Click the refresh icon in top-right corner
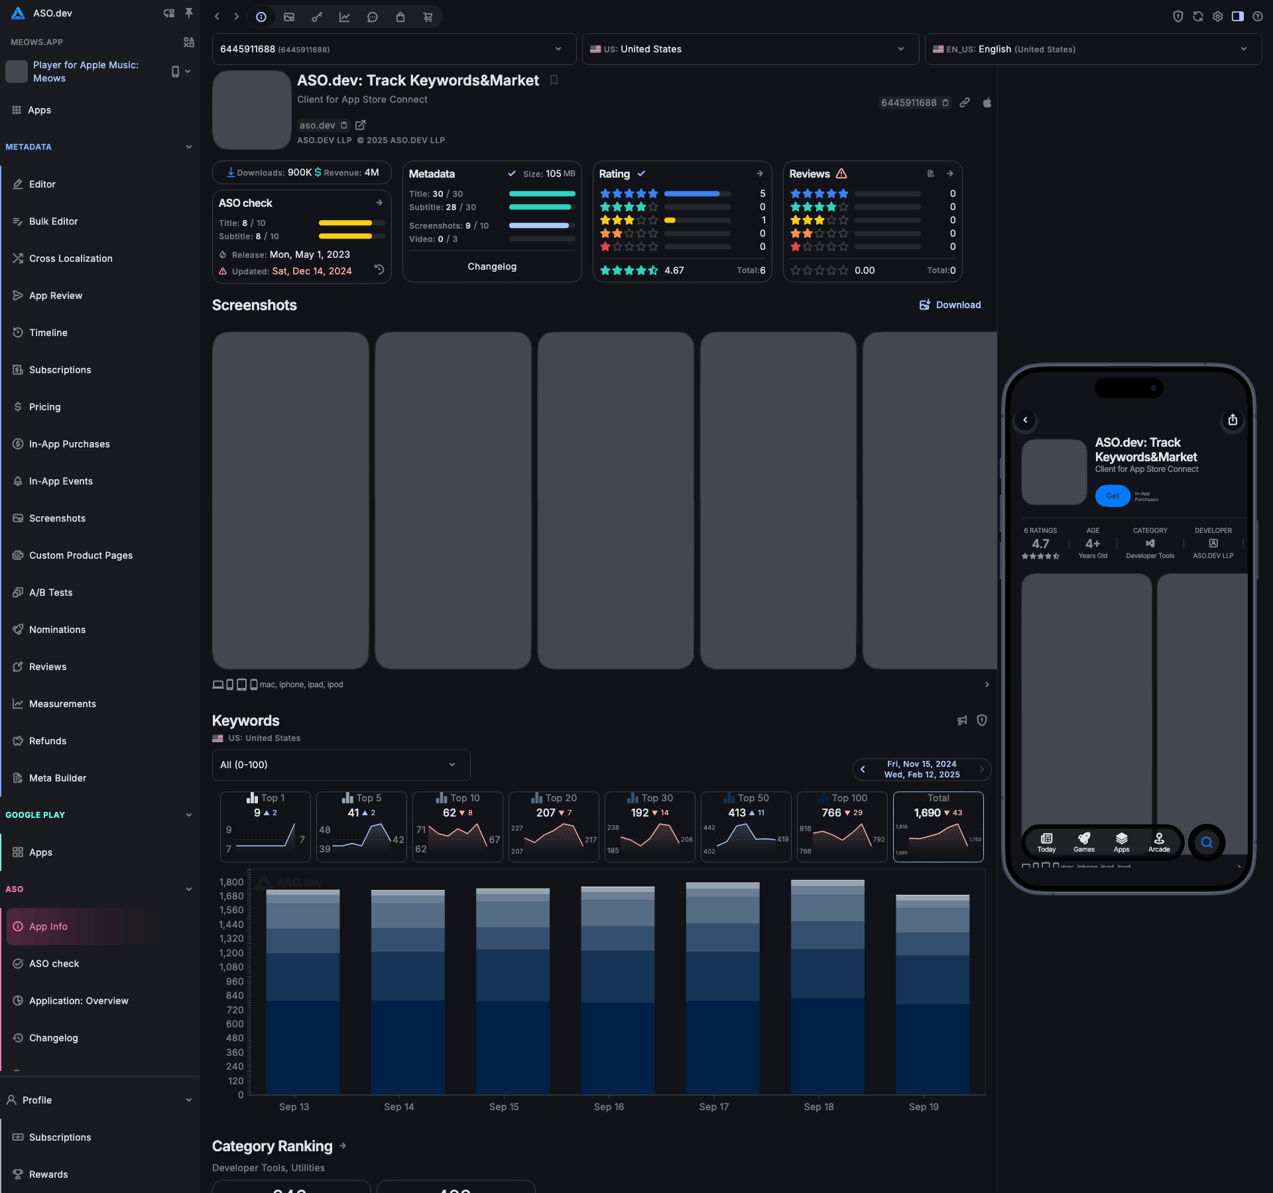The height and width of the screenshot is (1193, 1273). point(1198,17)
